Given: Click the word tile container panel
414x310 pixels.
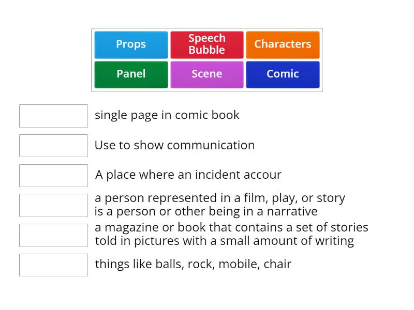Looking at the screenshot, I should 207,59.
